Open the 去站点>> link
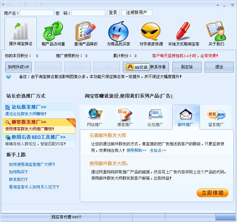The height and width of the screenshot is (222, 237). [x=158, y=150]
